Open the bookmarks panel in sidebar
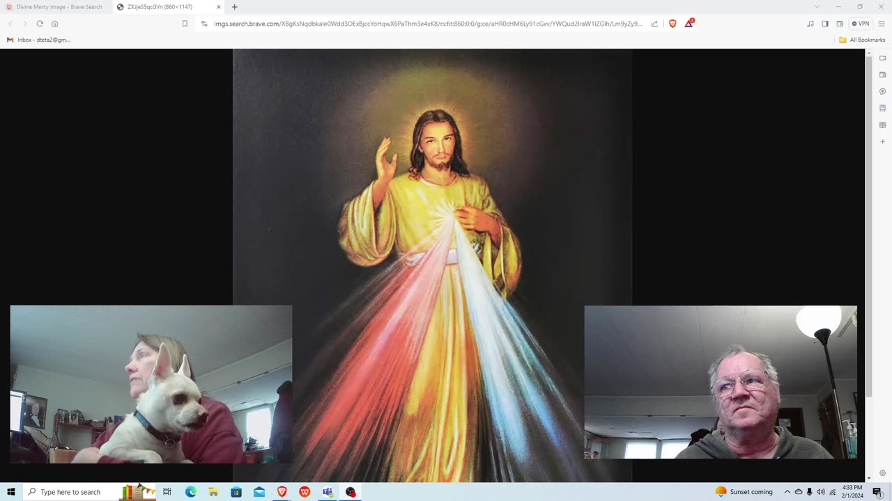The image size is (892, 501). (882, 109)
